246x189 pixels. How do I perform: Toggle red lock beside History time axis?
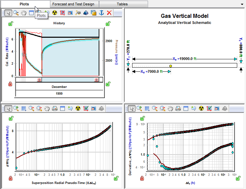click(10, 84)
